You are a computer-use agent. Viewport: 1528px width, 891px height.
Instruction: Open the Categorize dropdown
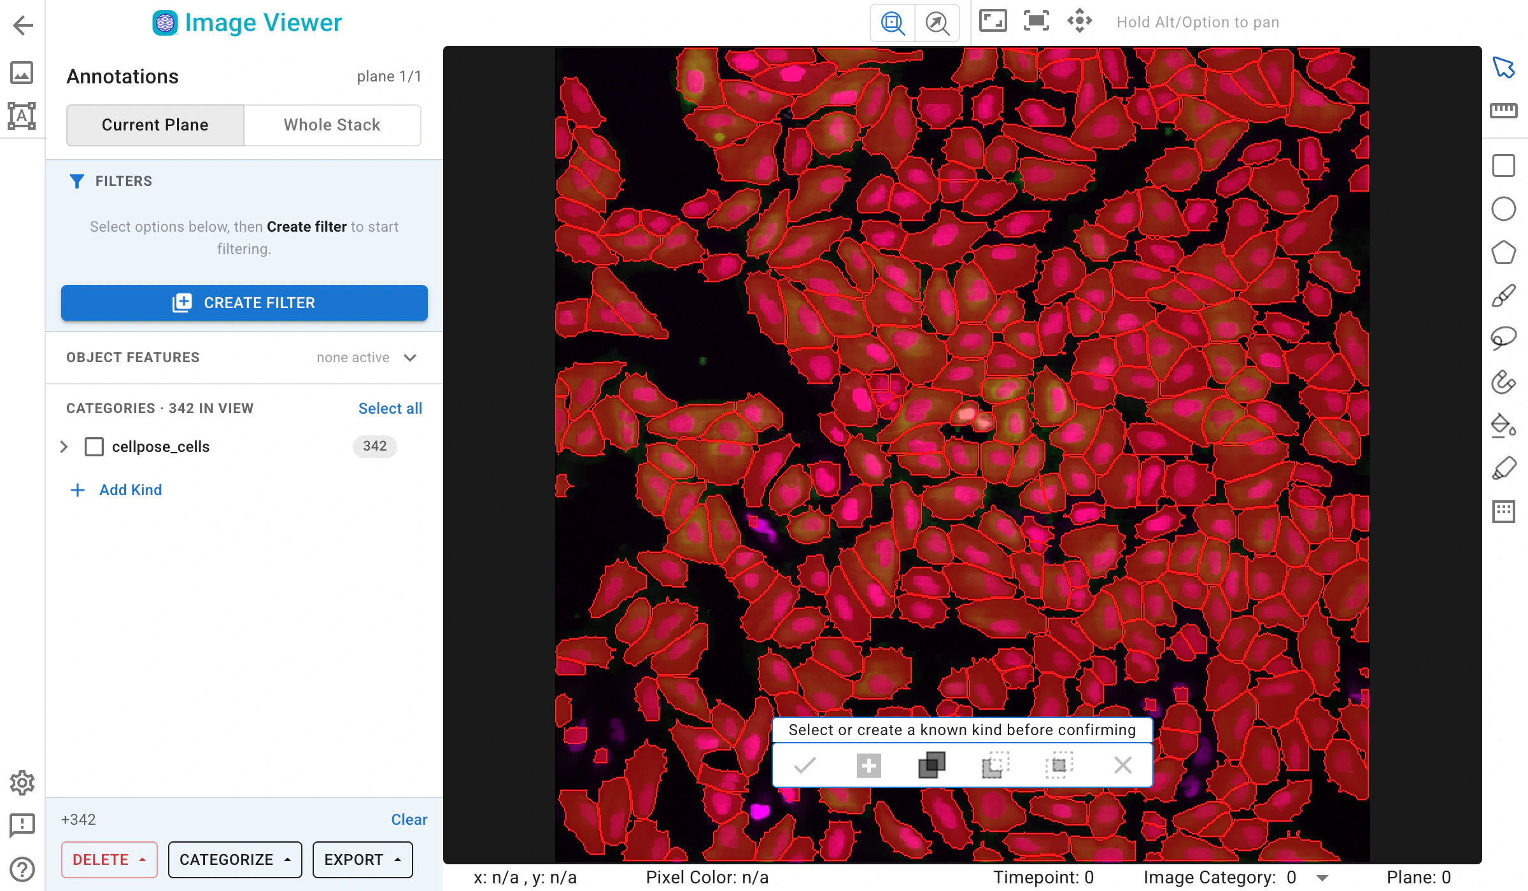tap(235, 860)
